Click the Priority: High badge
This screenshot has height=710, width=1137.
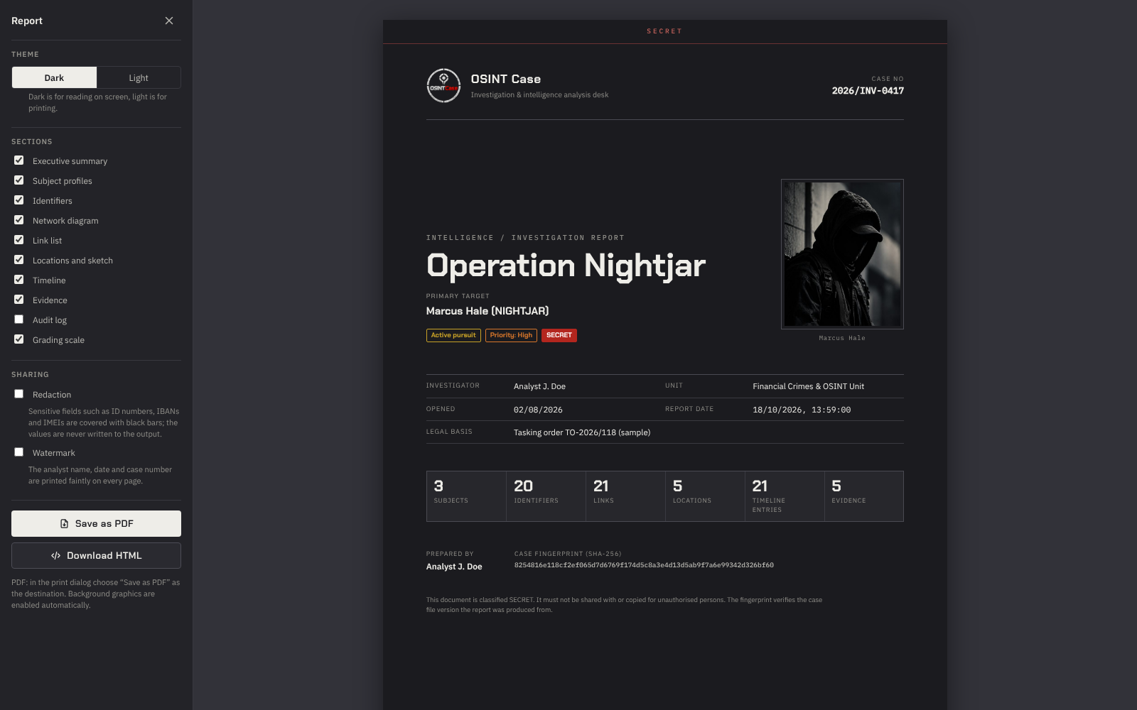511,335
